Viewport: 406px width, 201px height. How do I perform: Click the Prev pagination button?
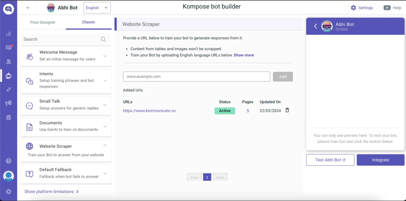click(194, 177)
